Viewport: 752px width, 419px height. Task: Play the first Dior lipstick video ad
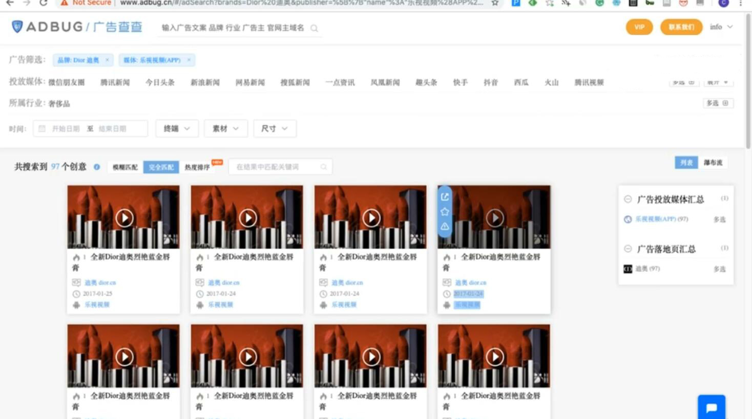tap(124, 218)
